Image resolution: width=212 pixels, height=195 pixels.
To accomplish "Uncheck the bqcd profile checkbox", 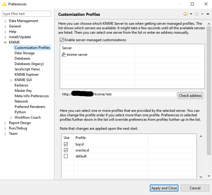I will pos(66,144).
